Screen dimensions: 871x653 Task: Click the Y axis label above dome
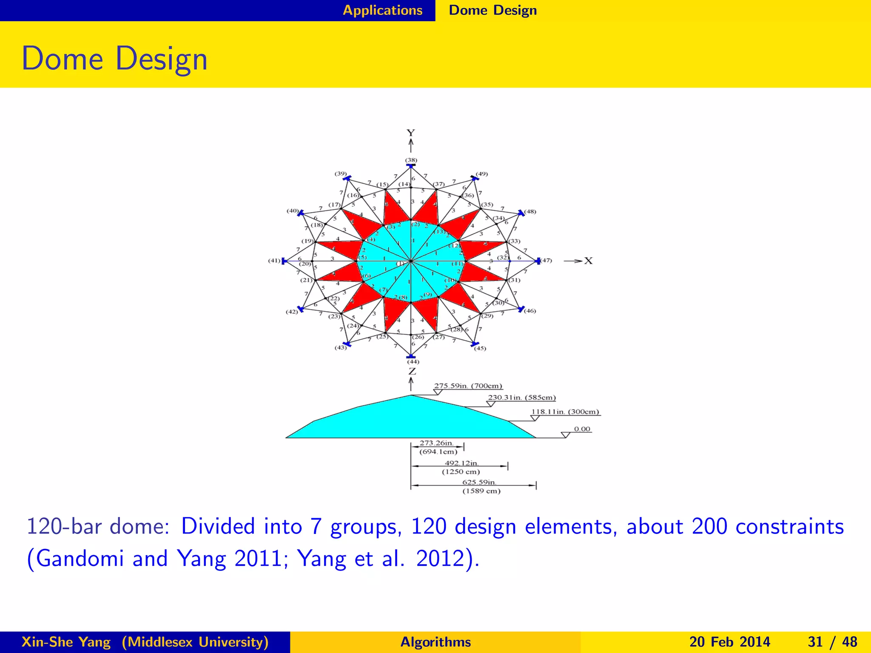click(410, 133)
